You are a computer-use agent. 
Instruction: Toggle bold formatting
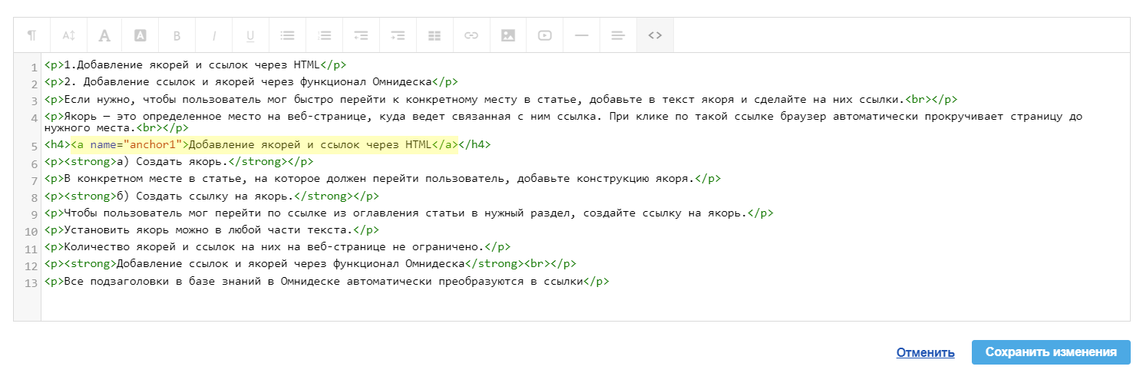(177, 35)
